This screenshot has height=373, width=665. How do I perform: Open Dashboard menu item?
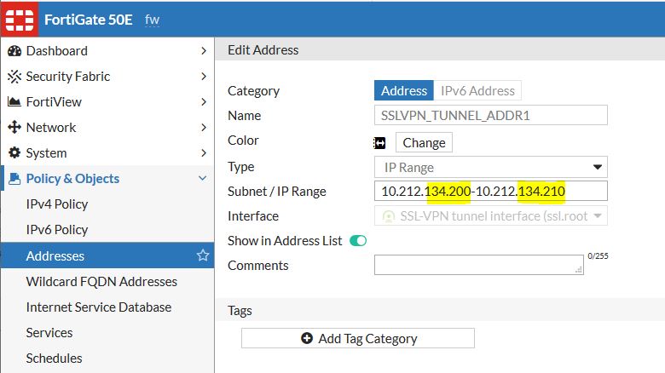(x=107, y=51)
